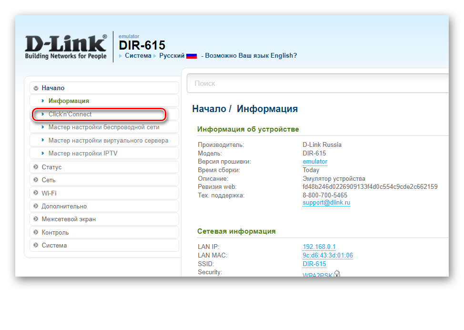Click the support@dlink.ru email link
464x330 pixels.
(x=326, y=203)
